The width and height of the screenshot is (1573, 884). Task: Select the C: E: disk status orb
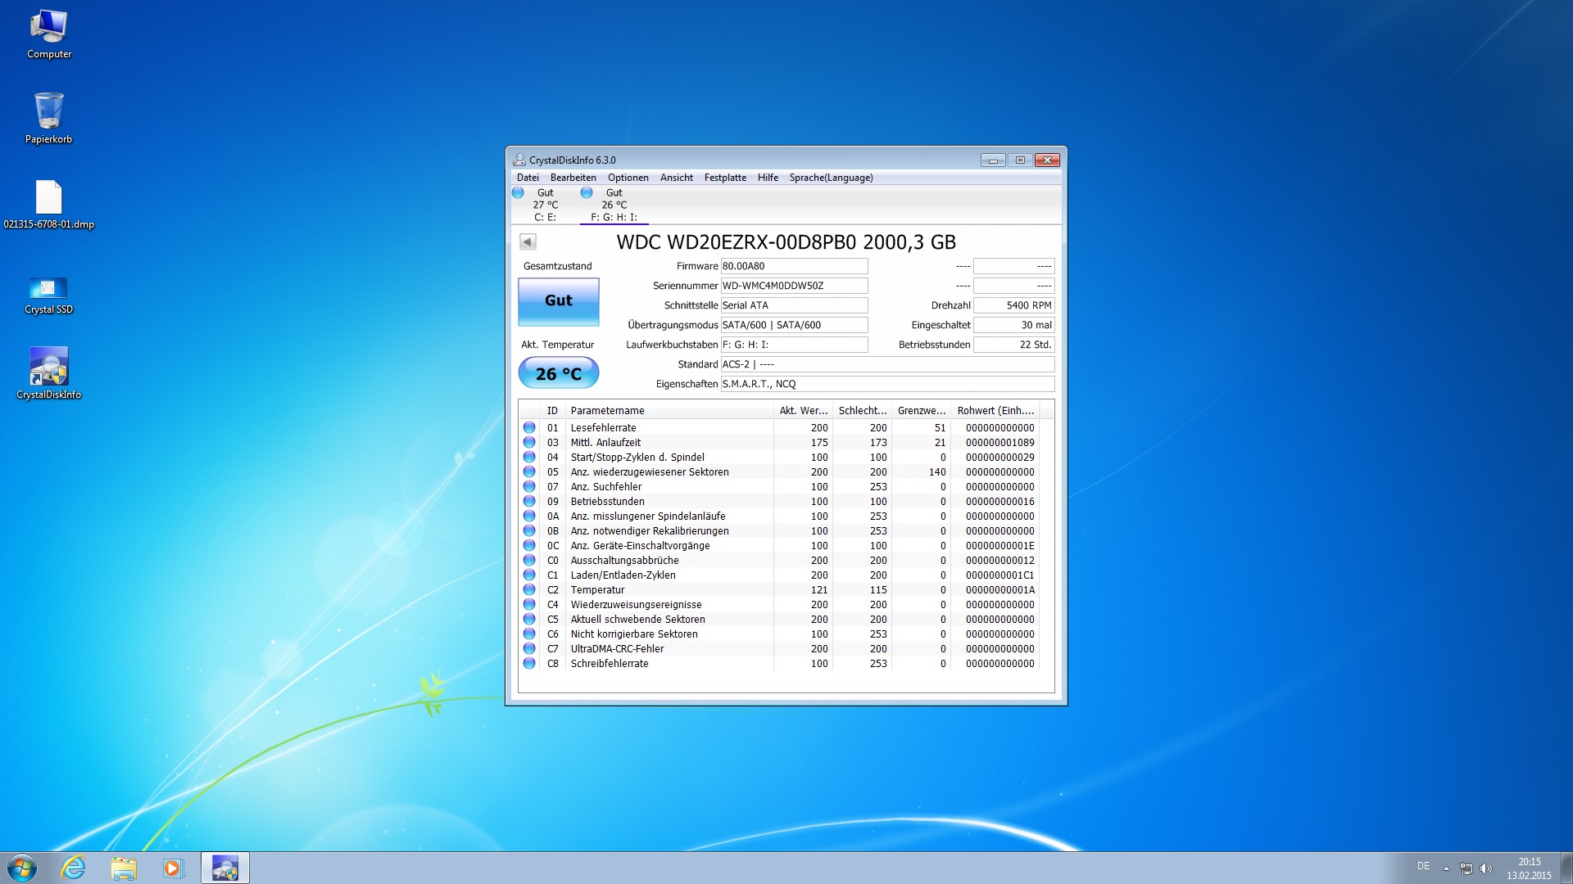518,193
